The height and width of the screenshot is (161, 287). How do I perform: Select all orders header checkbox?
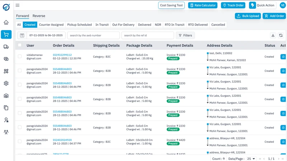click(20, 45)
